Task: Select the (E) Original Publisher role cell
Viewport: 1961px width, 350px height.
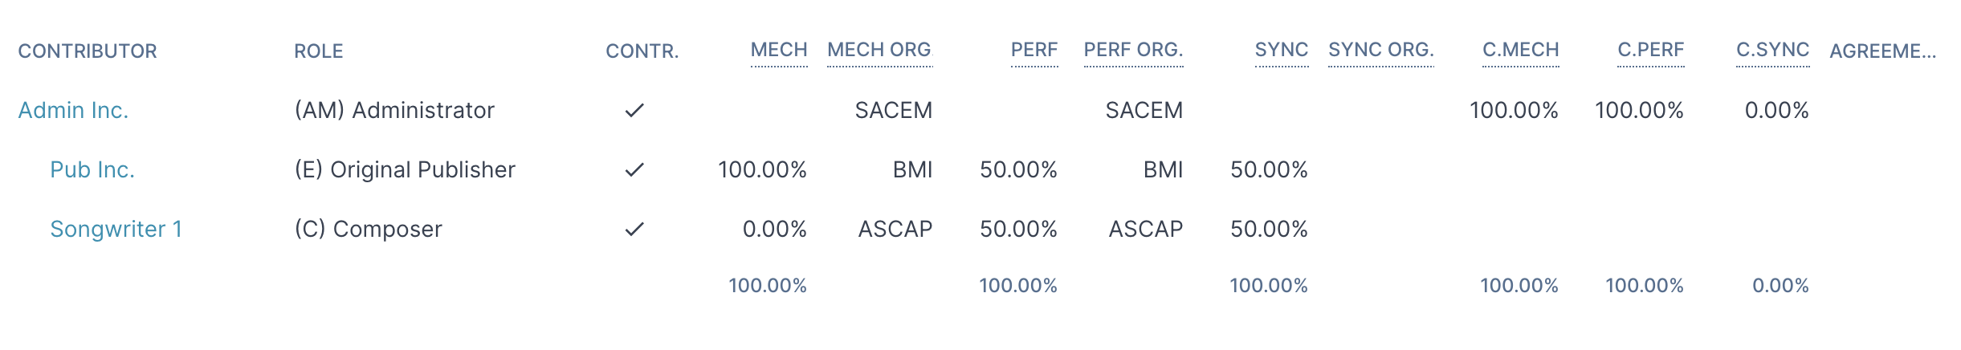Action: coord(405,169)
